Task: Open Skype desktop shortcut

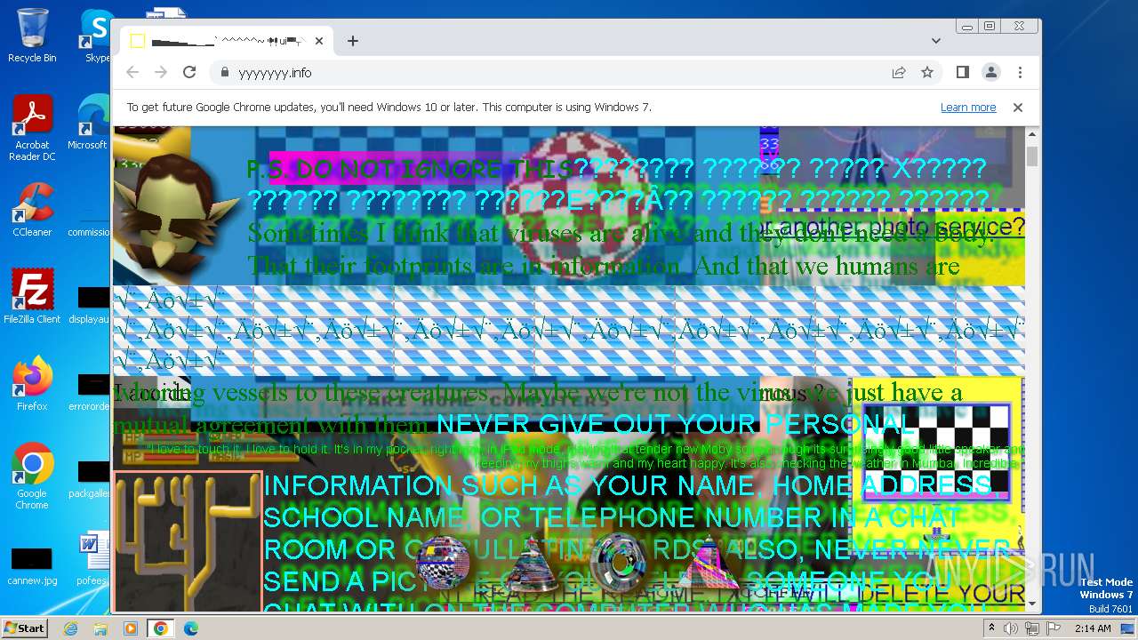Action: pos(96,36)
